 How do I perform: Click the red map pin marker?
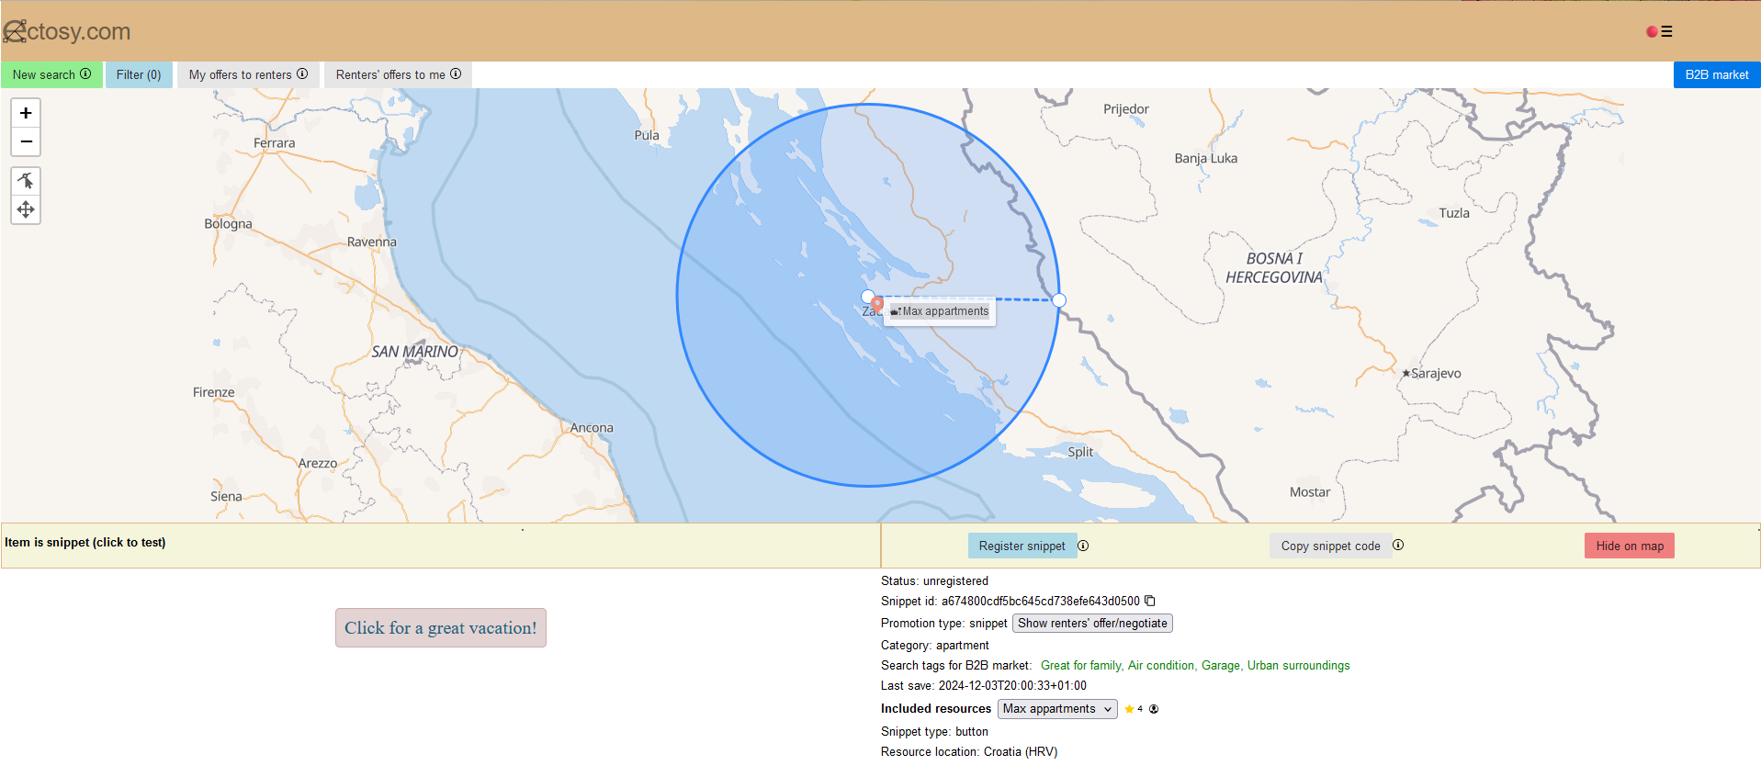[x=877, y=303]
